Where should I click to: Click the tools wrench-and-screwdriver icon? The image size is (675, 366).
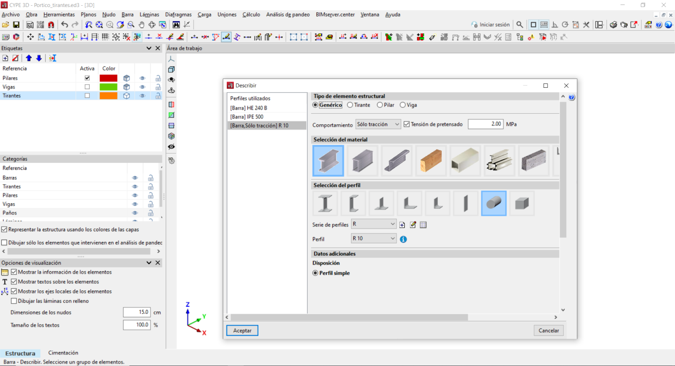click(x=586, y=25)
